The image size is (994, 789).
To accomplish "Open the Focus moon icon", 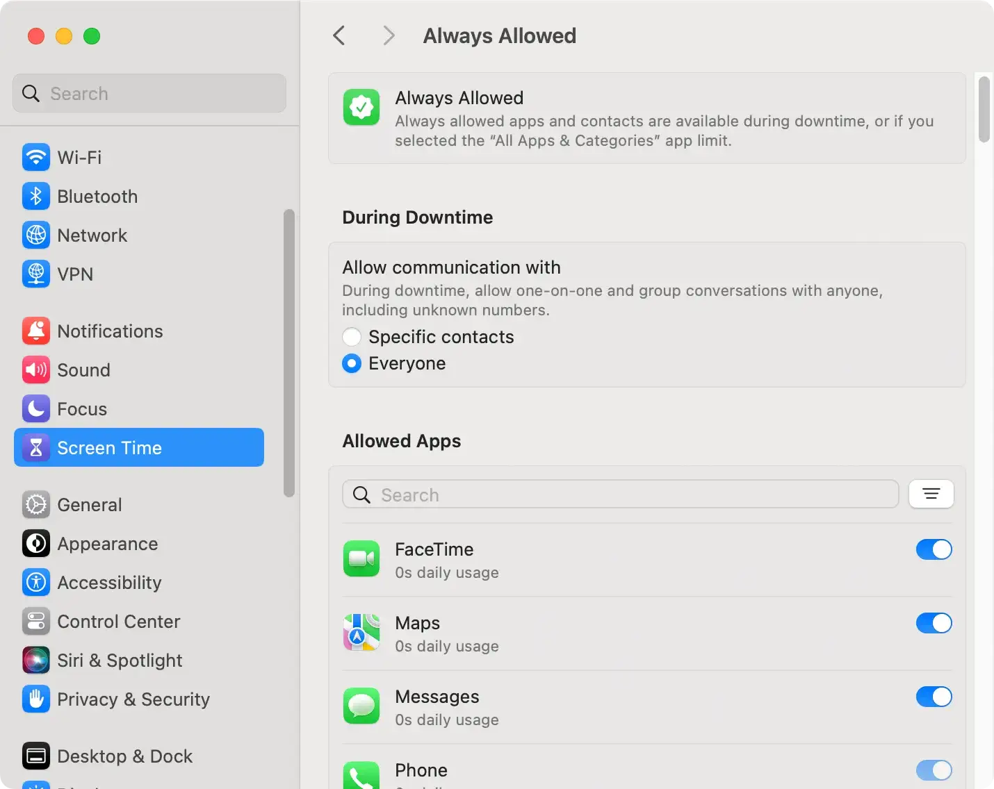I will pyautogui.click(x=35, y=409).
